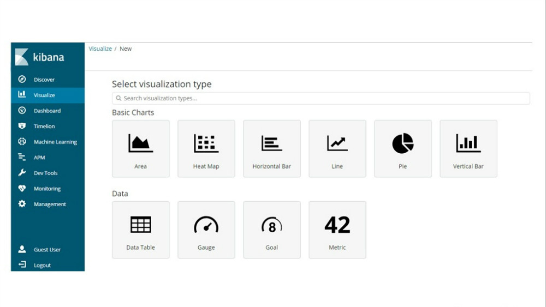
Task: Click the Logout arrow icon
Action: click(22, 264)
